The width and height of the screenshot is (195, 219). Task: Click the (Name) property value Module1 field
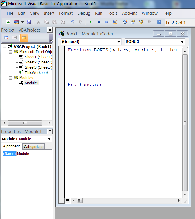pyautogui.click(x=34, y=154)
